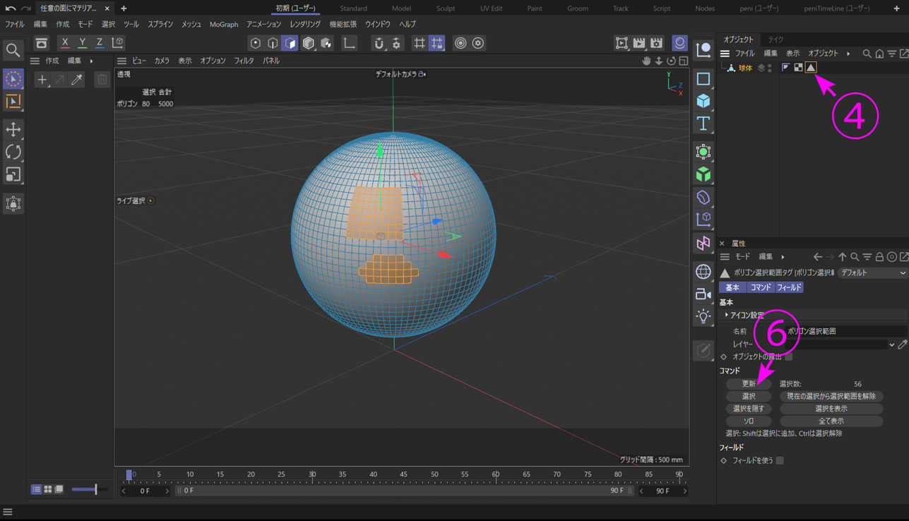Open the MoGraph menu
This screenshot has width=909, height=521.
click(224, 24)
